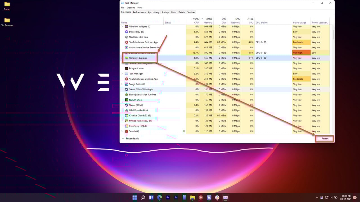Select the Unified Remote (32 bit) icon

point(127,121)
